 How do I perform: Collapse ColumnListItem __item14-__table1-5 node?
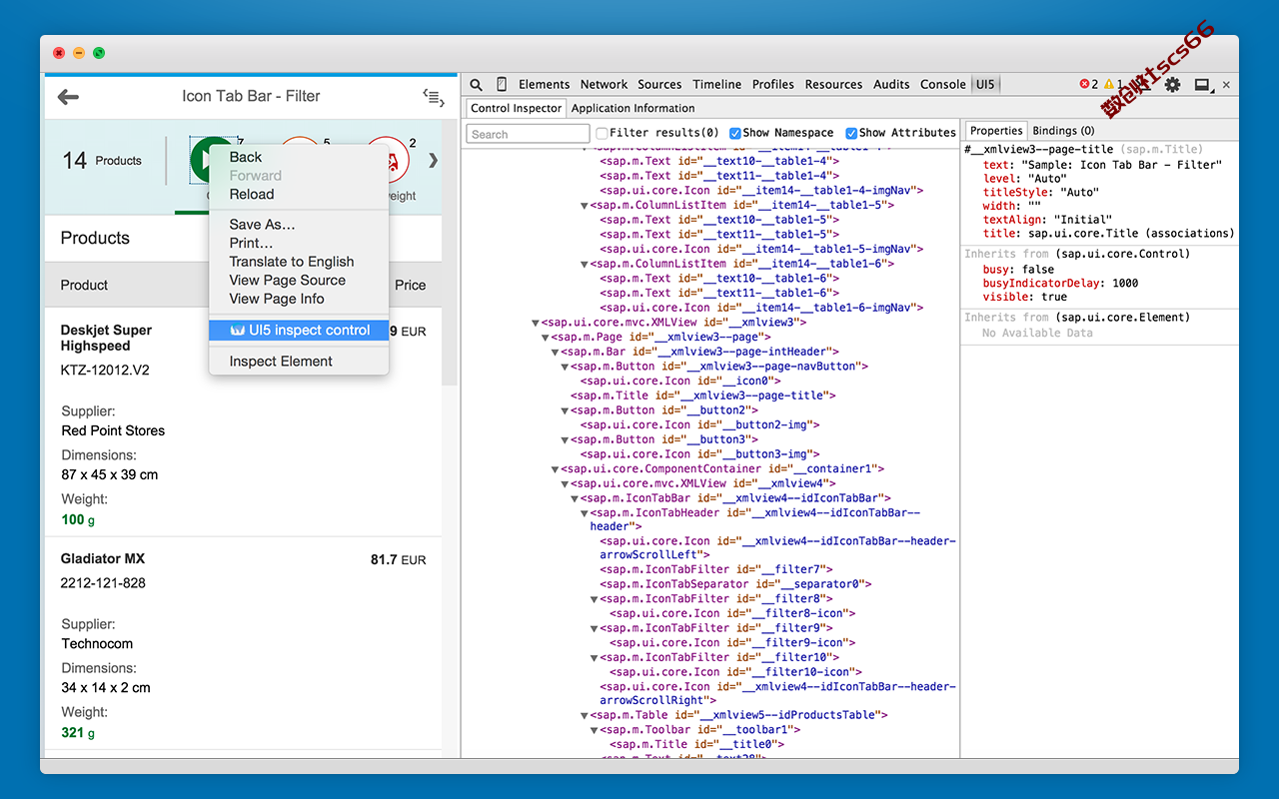click(x=586, y=206)
